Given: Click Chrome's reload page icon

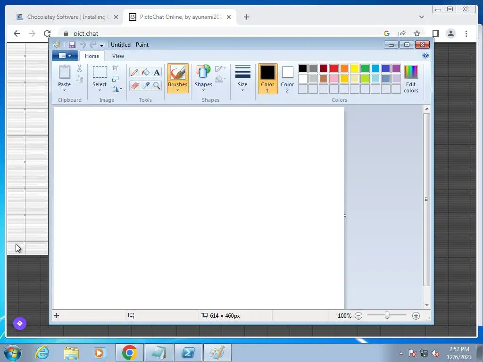Looking at the screenshot, I should (x=47, y=33).
